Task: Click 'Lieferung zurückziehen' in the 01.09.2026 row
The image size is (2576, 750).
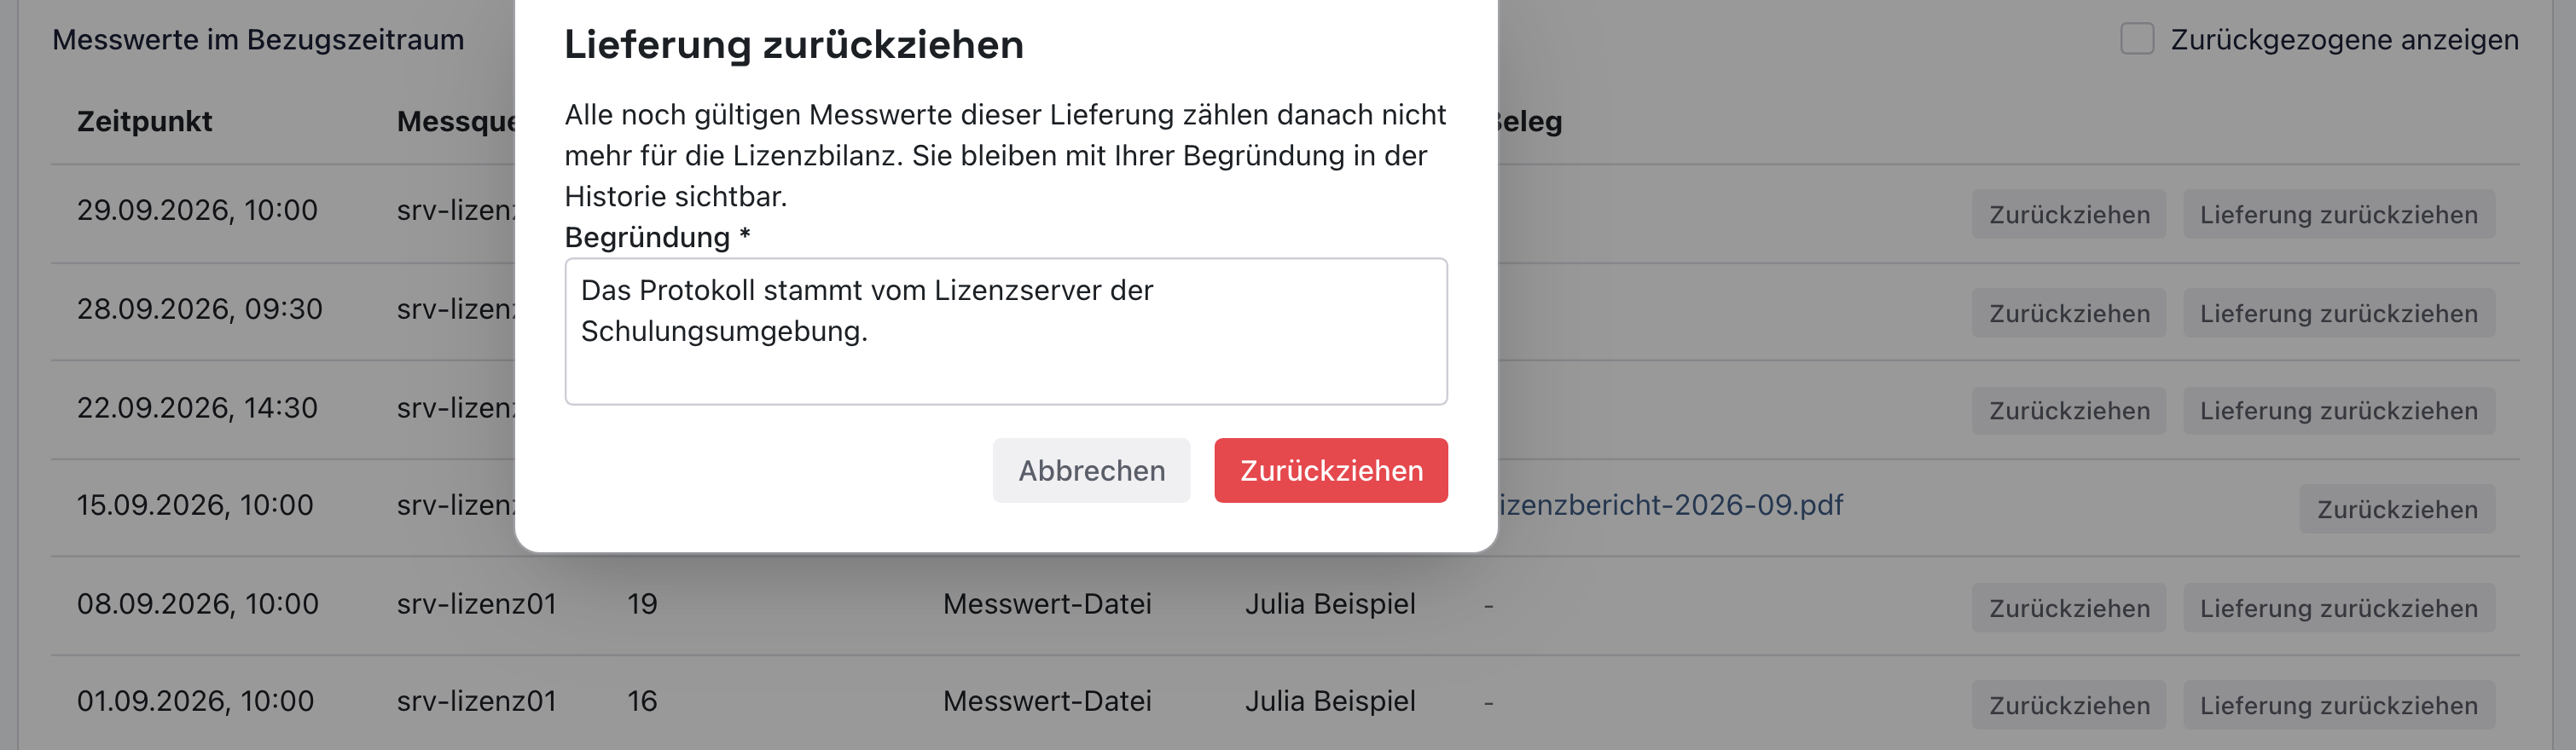Action: pyautogui.click(x=2338, y=705)
